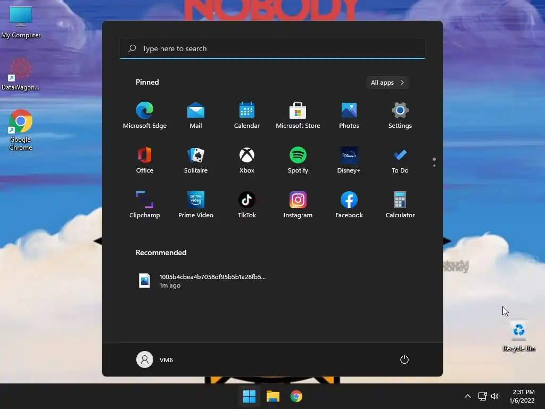Open network status in system tray
Viewport: 545px width, 409px height.
(482, 396)
